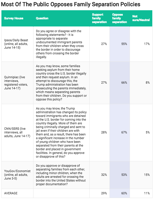
Task: Click the 66% oppose value for Quinnipiac
Action: click(x=124, y=83)
